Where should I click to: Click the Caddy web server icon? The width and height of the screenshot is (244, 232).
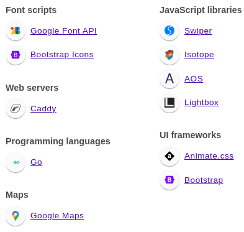(16, 108)
